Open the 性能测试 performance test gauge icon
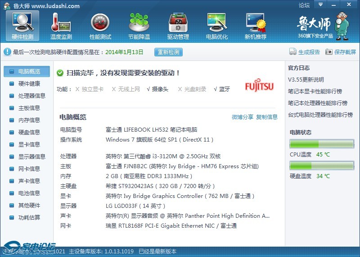This screenshot has height=257, width=360. point(100,26)
